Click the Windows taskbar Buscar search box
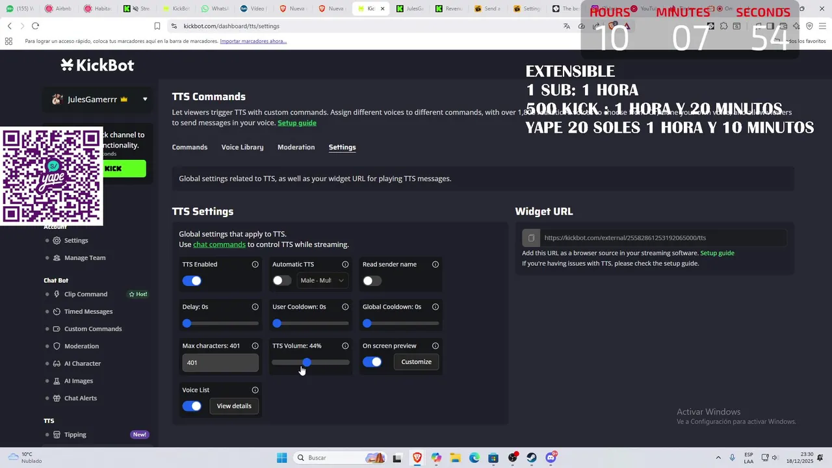 [x=341, y=458]
